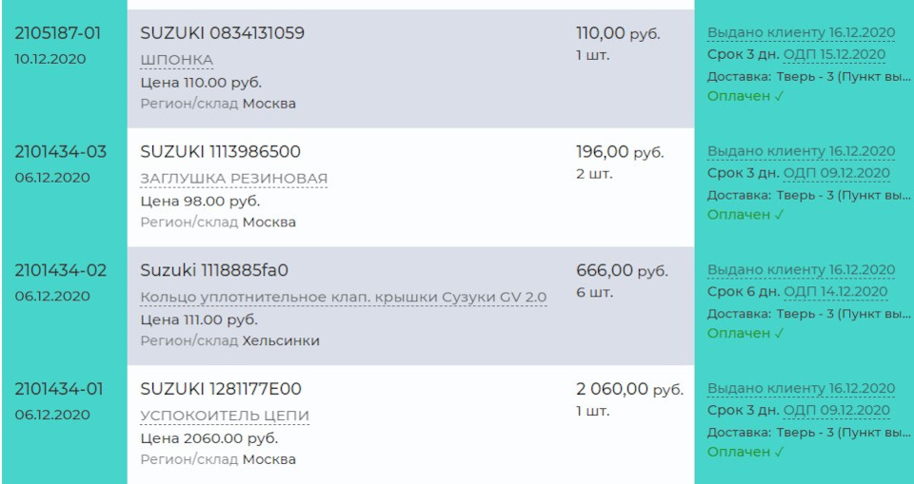The image size is (914, 484).
Task: Click Выдано клиенту status for order 2105187-01
Action: click(x=801, y=32)
